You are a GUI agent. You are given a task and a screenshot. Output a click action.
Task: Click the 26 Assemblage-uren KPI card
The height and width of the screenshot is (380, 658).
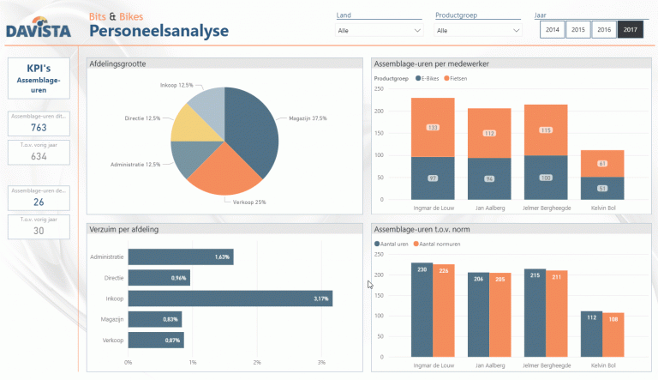(x=39, y=198)
